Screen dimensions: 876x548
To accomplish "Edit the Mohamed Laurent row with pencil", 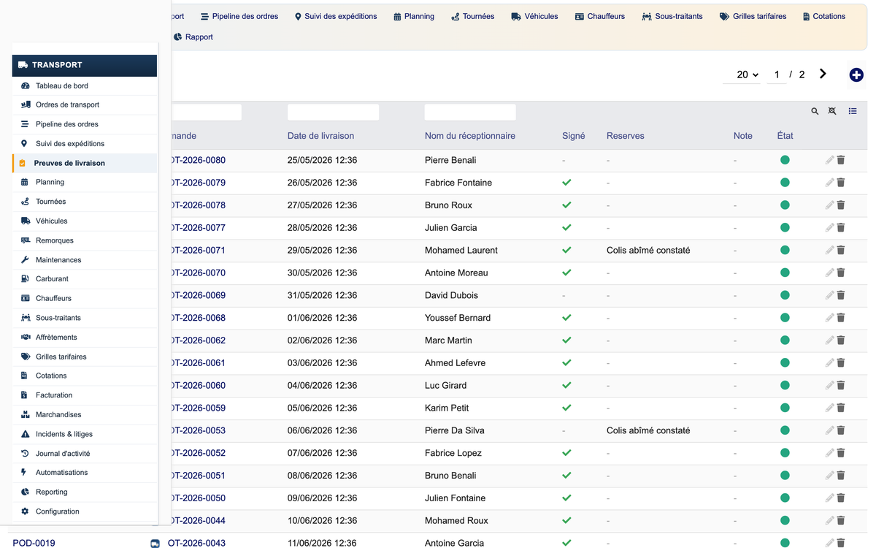I will 829,250.
